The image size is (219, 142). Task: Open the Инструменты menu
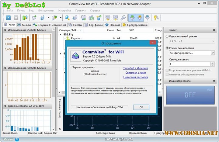pyautogui.click(x=46, y=10)
